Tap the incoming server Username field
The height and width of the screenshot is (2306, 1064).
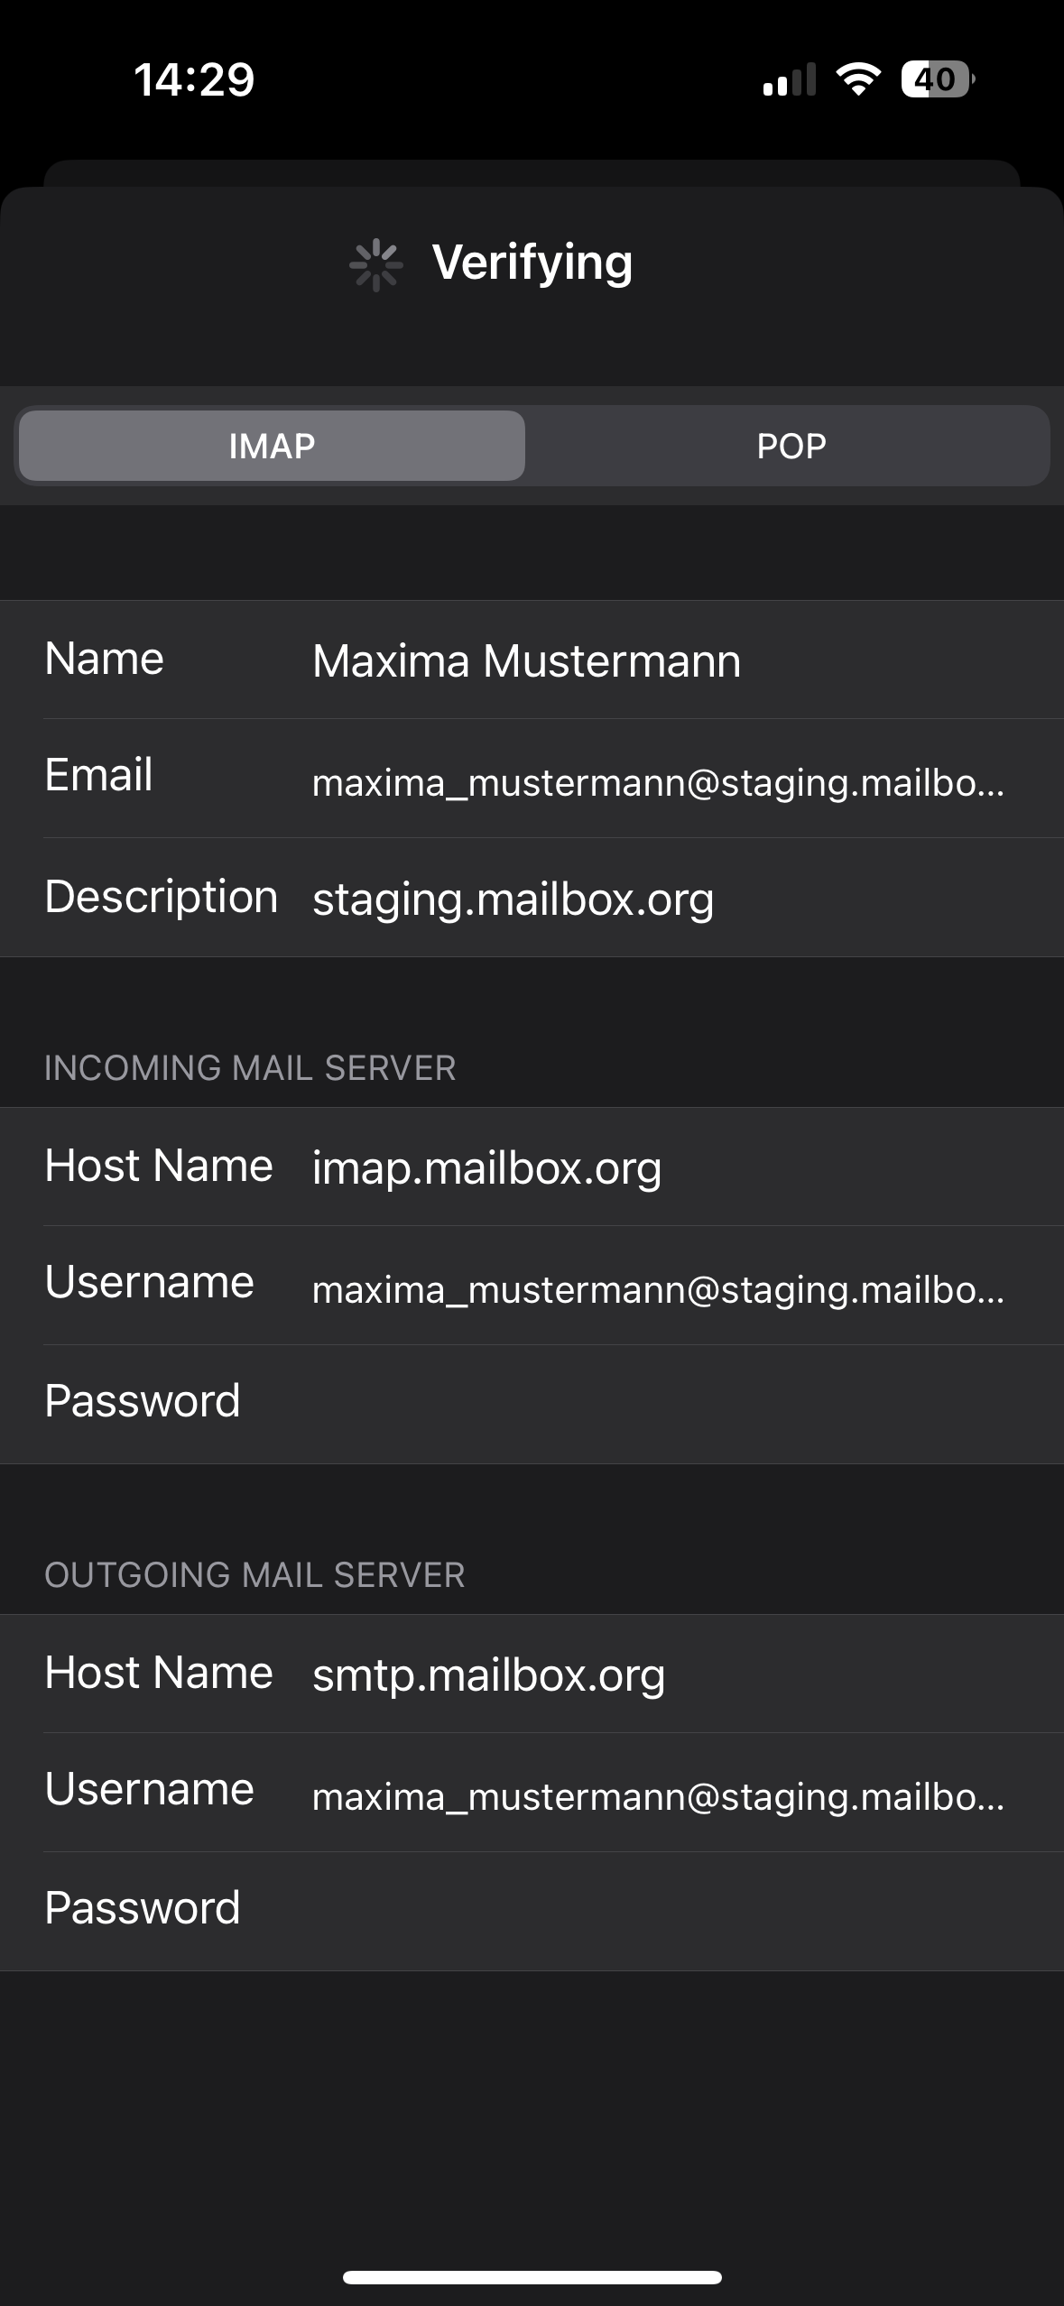coord(532,1286)
